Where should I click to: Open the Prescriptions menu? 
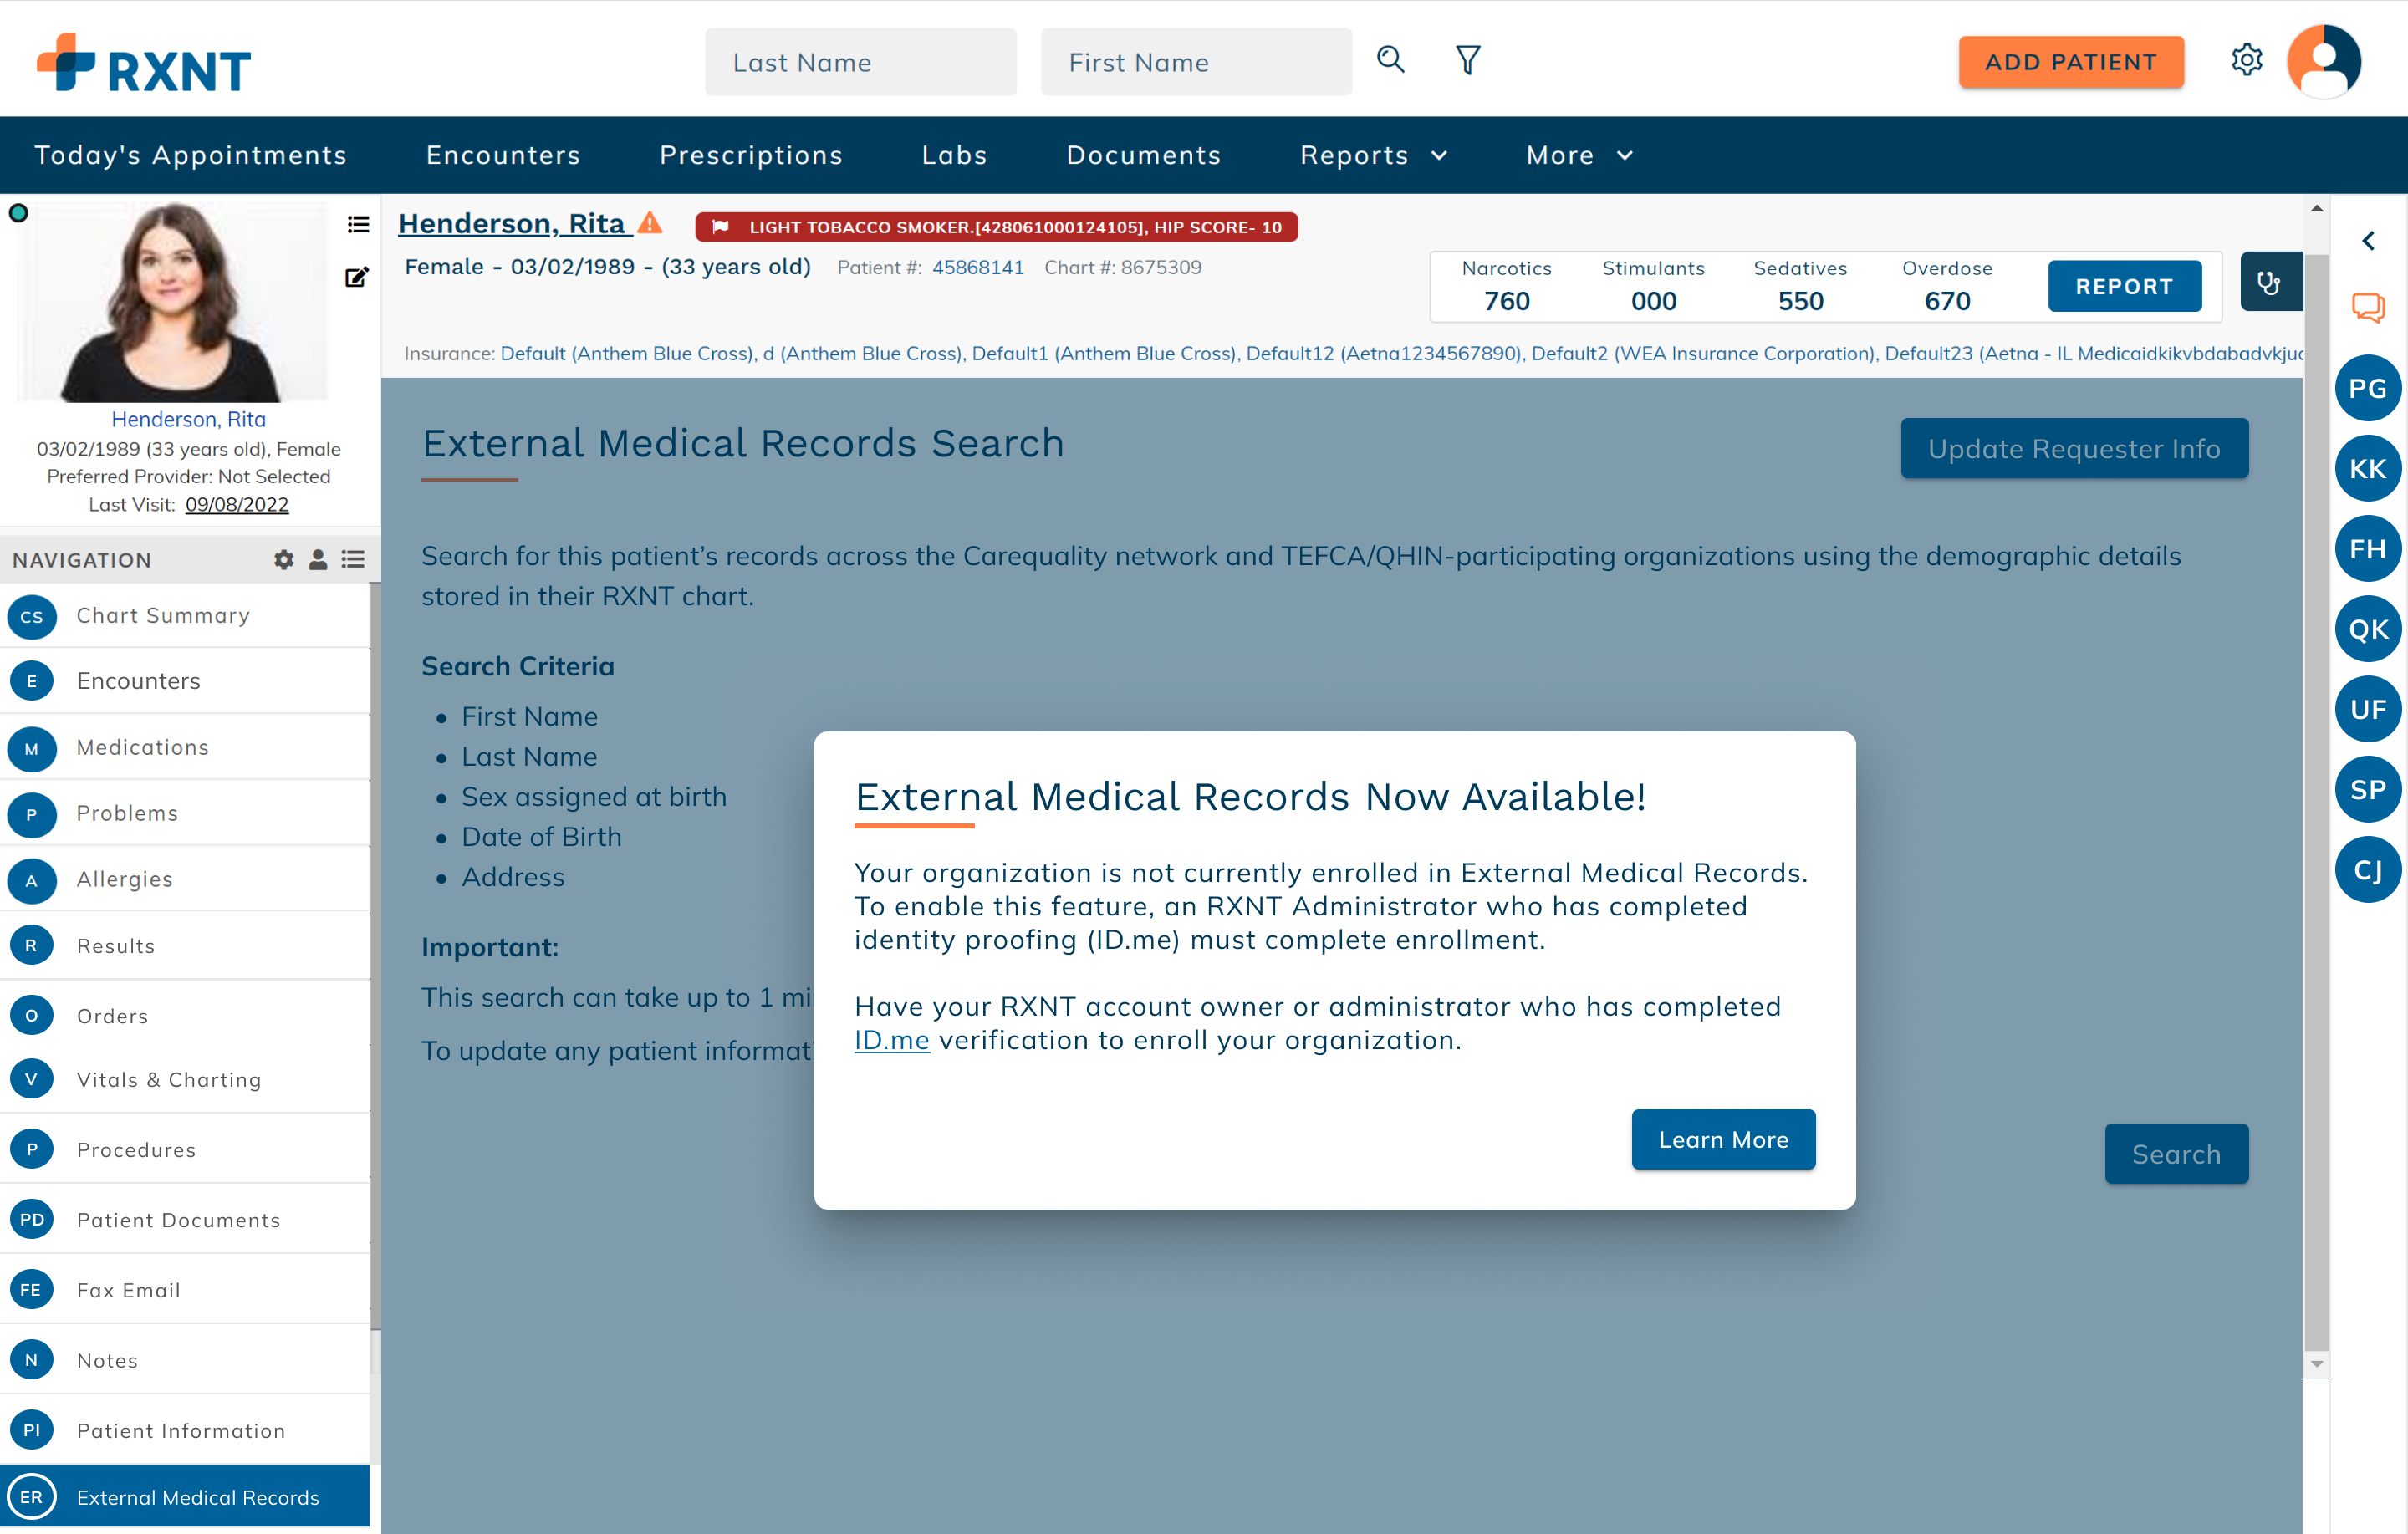tap(751, 155)
